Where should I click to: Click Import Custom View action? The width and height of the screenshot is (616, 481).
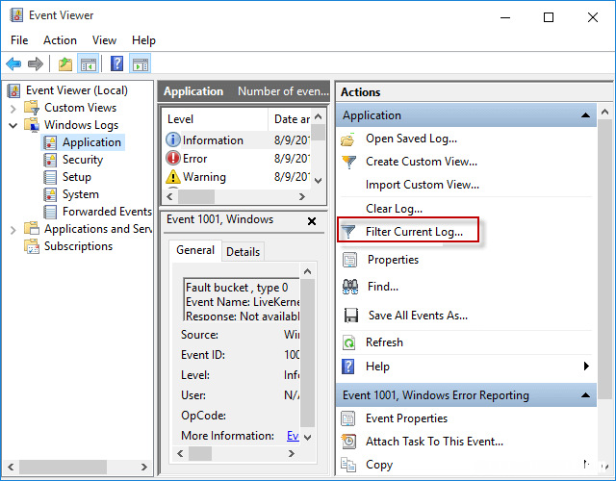click(422, 185)
